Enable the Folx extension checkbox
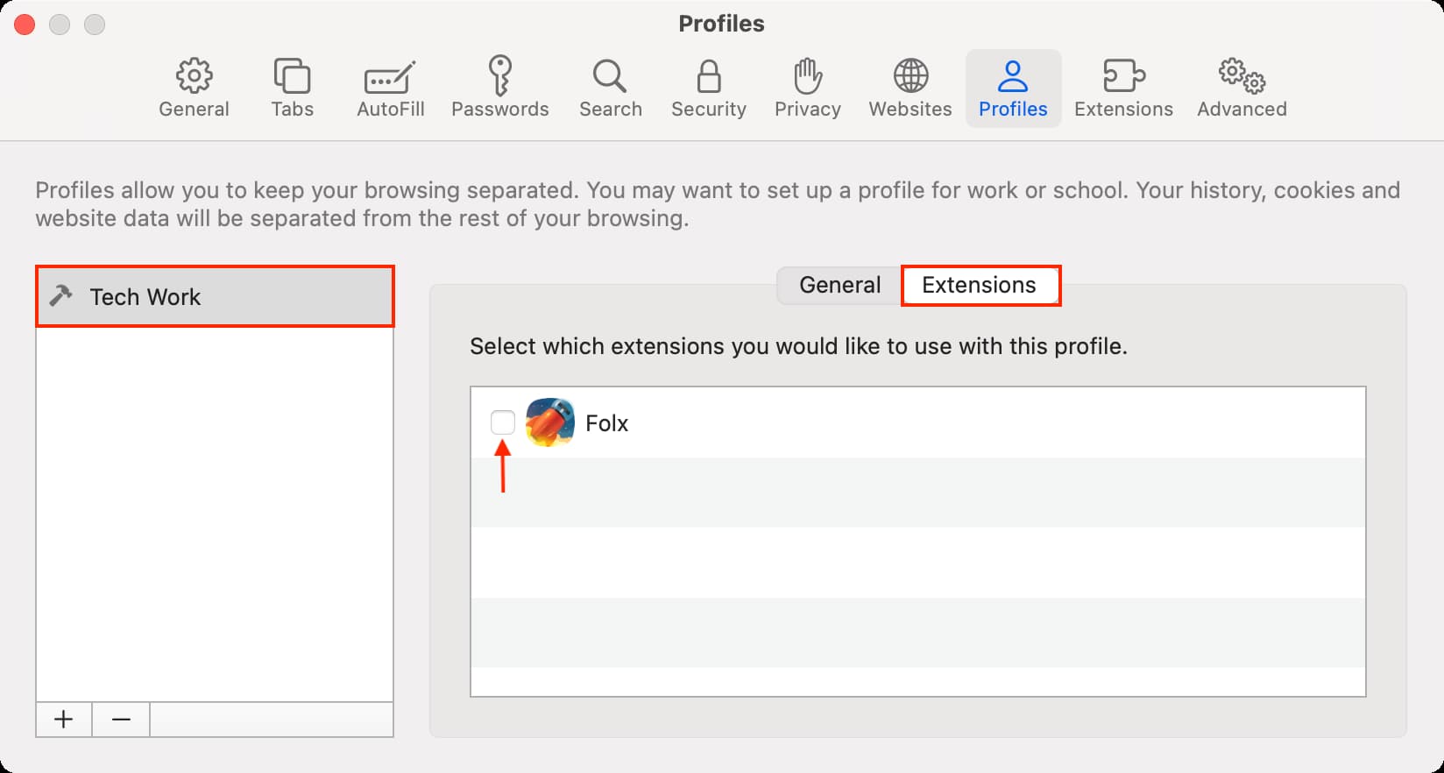Viewport: 1444px width, 773px height. pos(503,422)
